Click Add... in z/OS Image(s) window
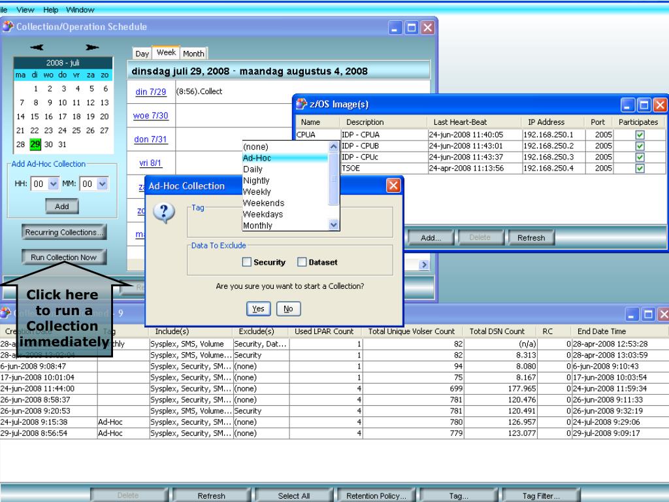The height and width of the screenshot is (502, 669). click(431, 238)
